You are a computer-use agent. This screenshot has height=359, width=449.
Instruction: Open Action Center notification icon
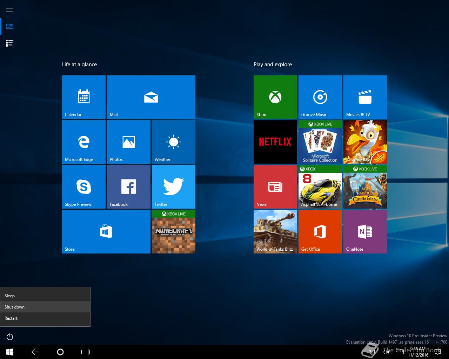click(437, 352)
